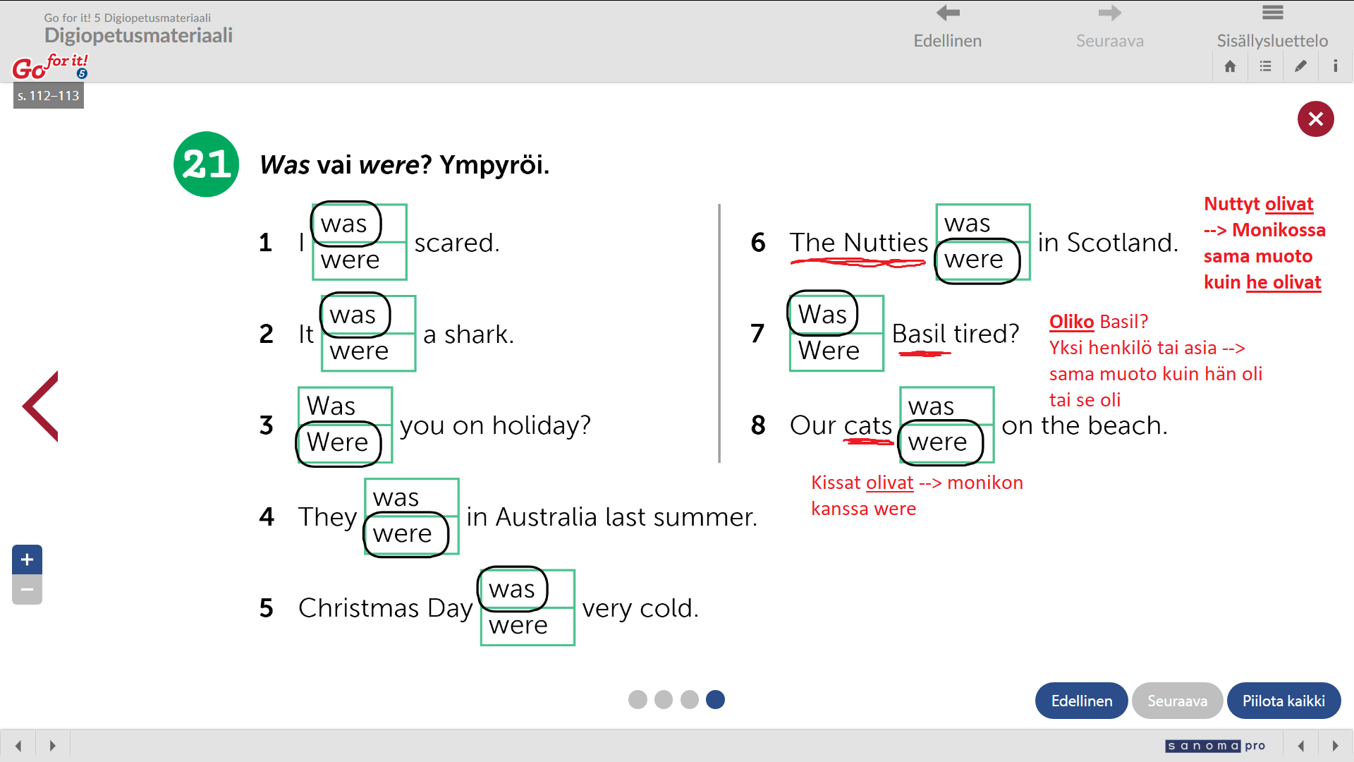The height and width of the screenshot is (762, 1354).
Task: Close the exercise with the red X
Action: (x=1315, y=119)
